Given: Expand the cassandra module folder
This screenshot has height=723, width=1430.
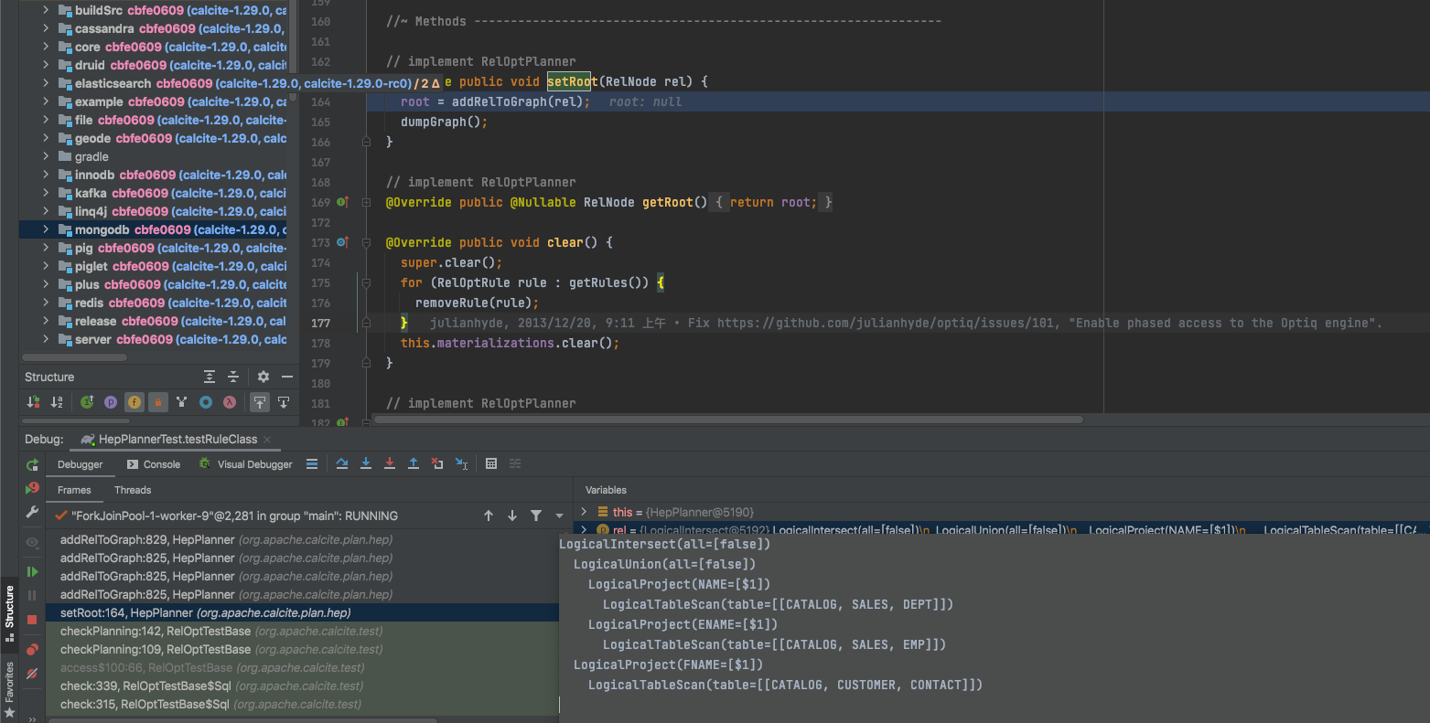Looking at the screenshot, I should tap(46, 28).
